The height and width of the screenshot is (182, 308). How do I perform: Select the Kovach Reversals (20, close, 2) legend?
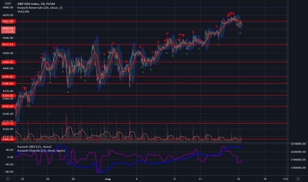pyautogui.click(x=40, y=8)
